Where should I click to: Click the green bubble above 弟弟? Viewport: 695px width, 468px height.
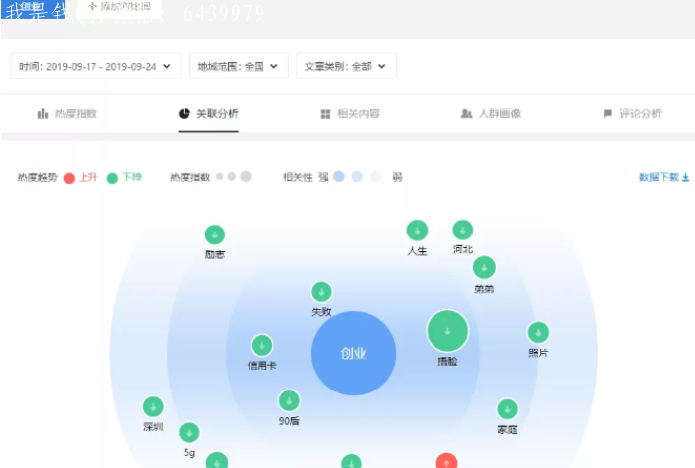484,268
